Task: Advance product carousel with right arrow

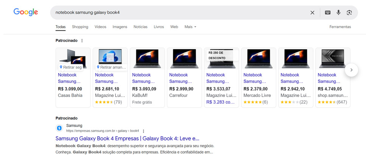Action: pos(351,70)
